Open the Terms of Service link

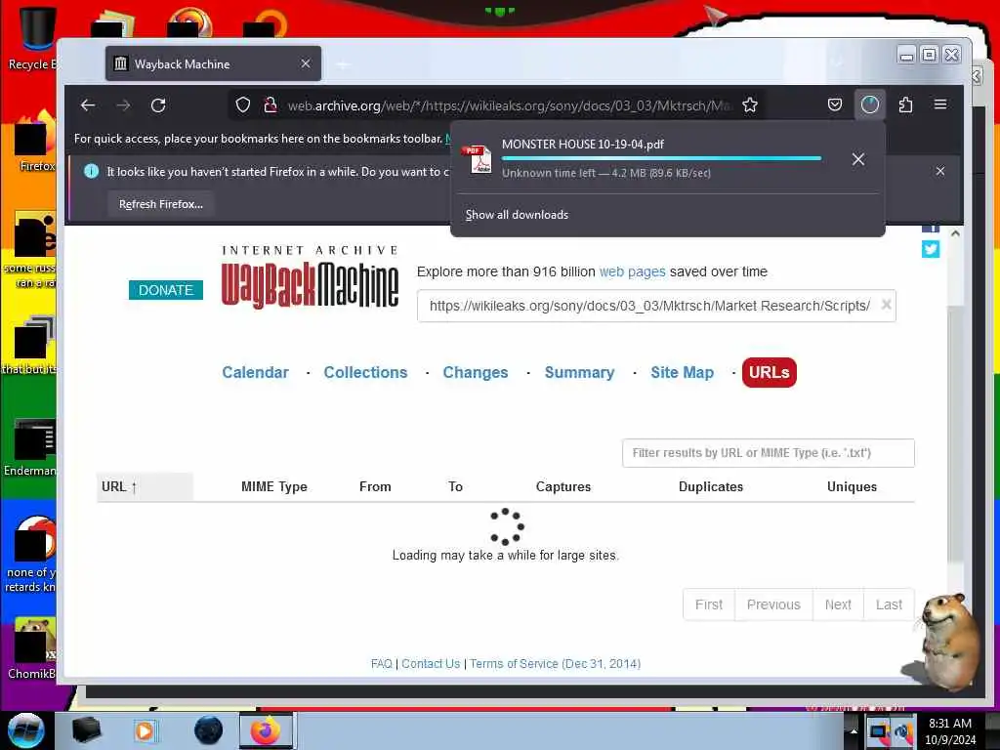tap(555, 664)
